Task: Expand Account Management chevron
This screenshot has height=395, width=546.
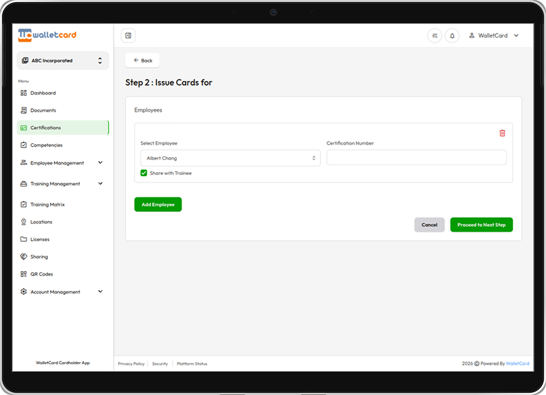Action: 100,291
